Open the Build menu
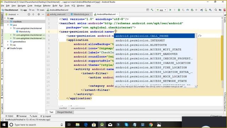This screenshot has width=227, height=128. pyautogui.click(x=55, y=6)
